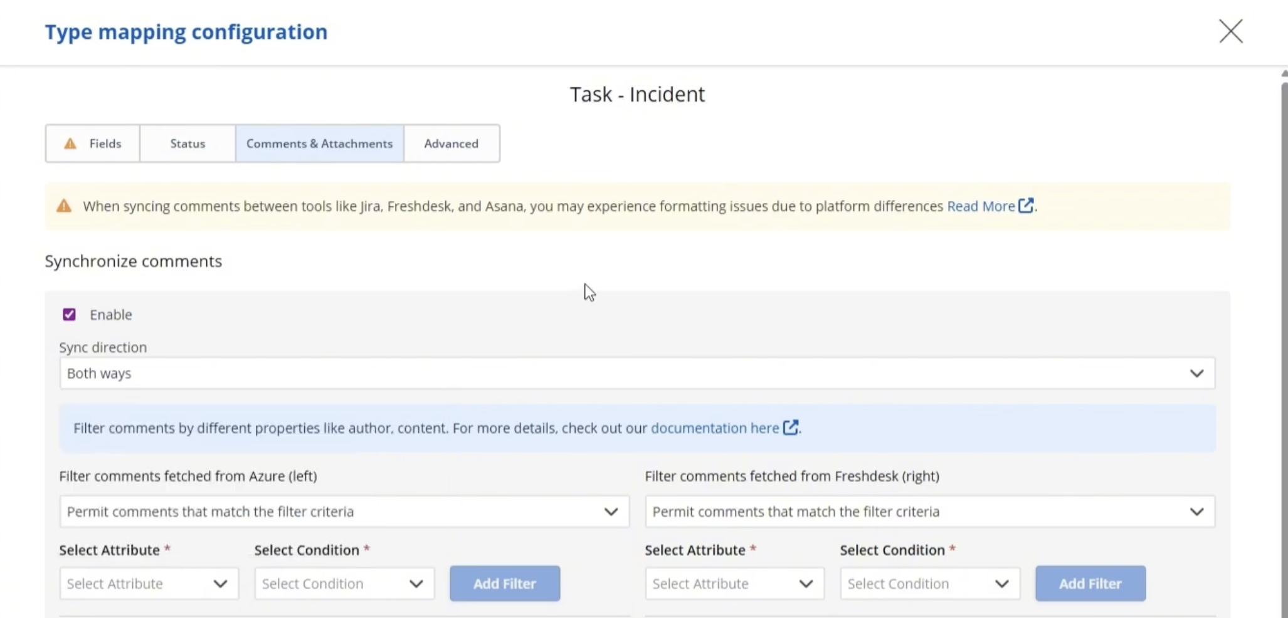Click Add Filter for Azure comments
The height and width of the screenshot is (618, 1288).
[x=505, y=584]
